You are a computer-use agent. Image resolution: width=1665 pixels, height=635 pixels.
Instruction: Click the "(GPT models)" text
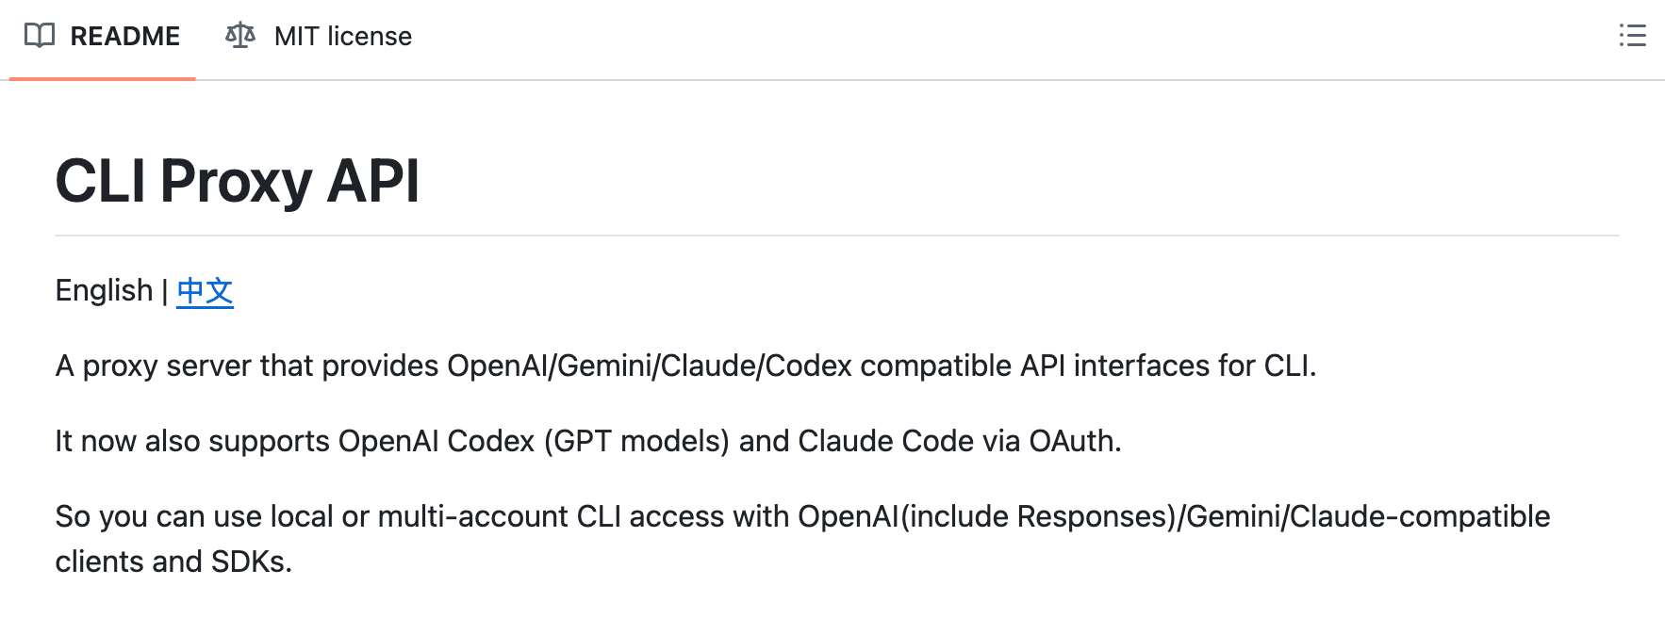pos(636,441)
